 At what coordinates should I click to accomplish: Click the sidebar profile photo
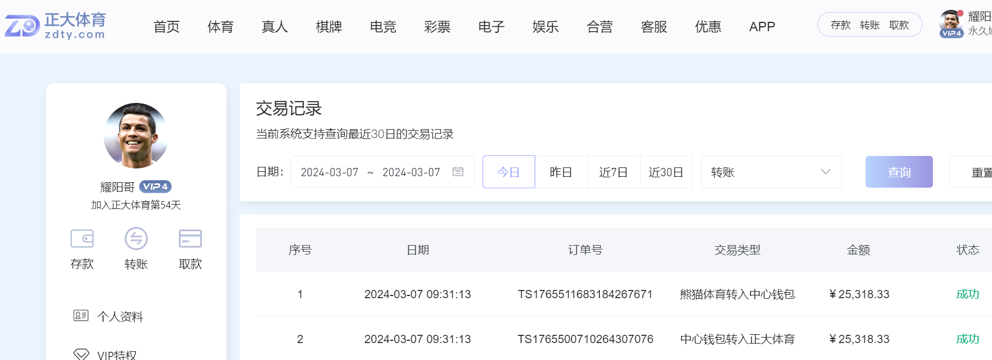coord(136,136)
